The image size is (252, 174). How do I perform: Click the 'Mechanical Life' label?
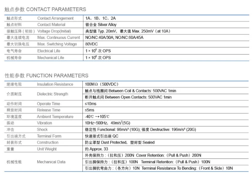point(51,58)
